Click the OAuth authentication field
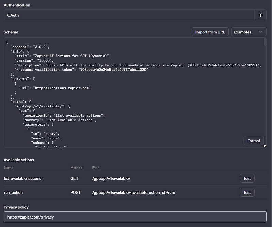The width and height of the screenshot is (272, 227). pyautogui.click(x=129, y=15)
